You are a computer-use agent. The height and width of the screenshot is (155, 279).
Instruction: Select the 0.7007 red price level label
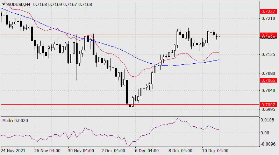[x=268, y=105]
